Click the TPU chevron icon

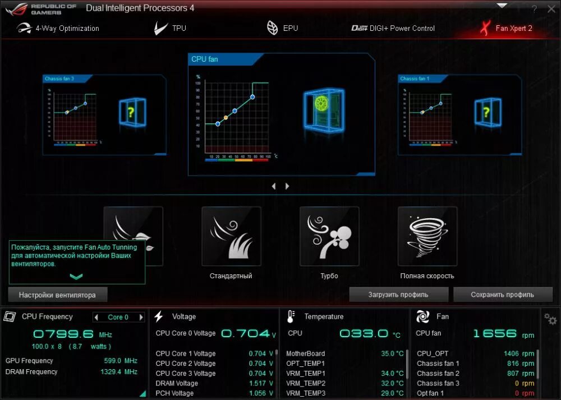(160, 28)
